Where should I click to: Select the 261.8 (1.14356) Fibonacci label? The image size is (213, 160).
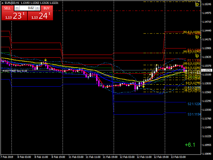pos(192,32)
